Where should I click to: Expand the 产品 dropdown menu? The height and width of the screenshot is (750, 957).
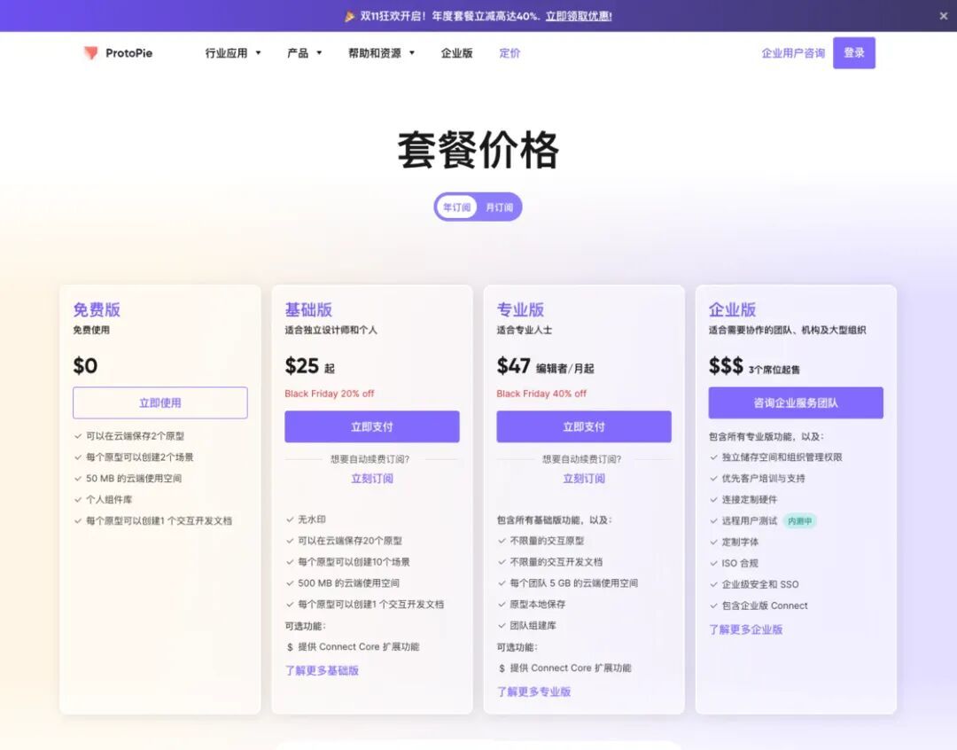click(x=305, y=53)
